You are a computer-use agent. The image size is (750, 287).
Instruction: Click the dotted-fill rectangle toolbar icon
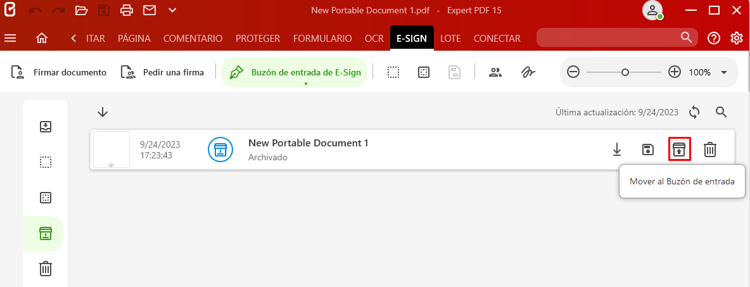tap(423, 72)
